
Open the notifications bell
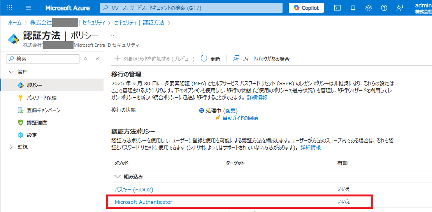click(353, 8)
